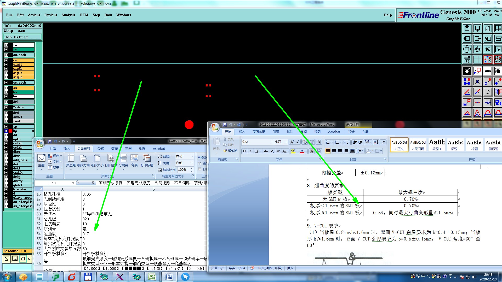Toggle display checkbox for rout layer
The width and height of the screenshot is (502, 282).
6,121
